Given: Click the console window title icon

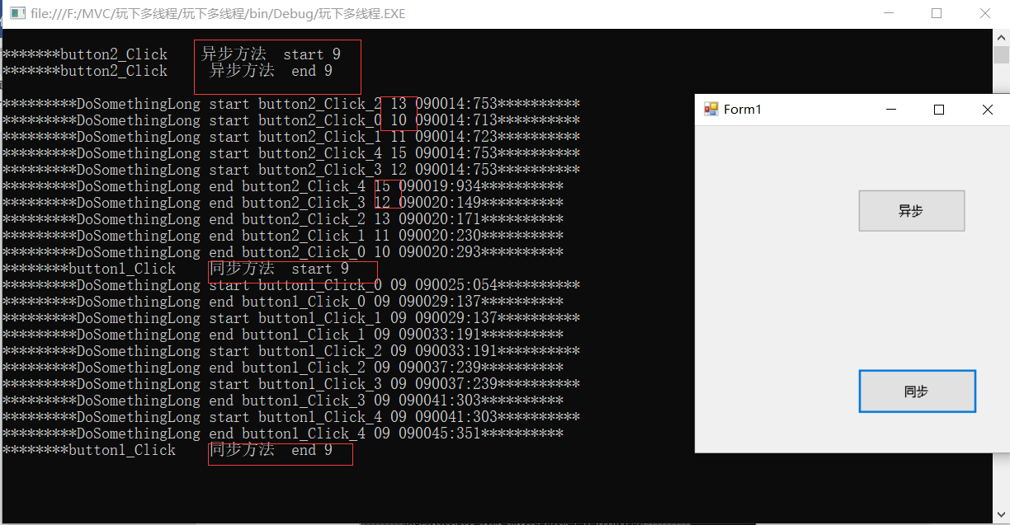Looking at the screenshot, I should point(17,14).
